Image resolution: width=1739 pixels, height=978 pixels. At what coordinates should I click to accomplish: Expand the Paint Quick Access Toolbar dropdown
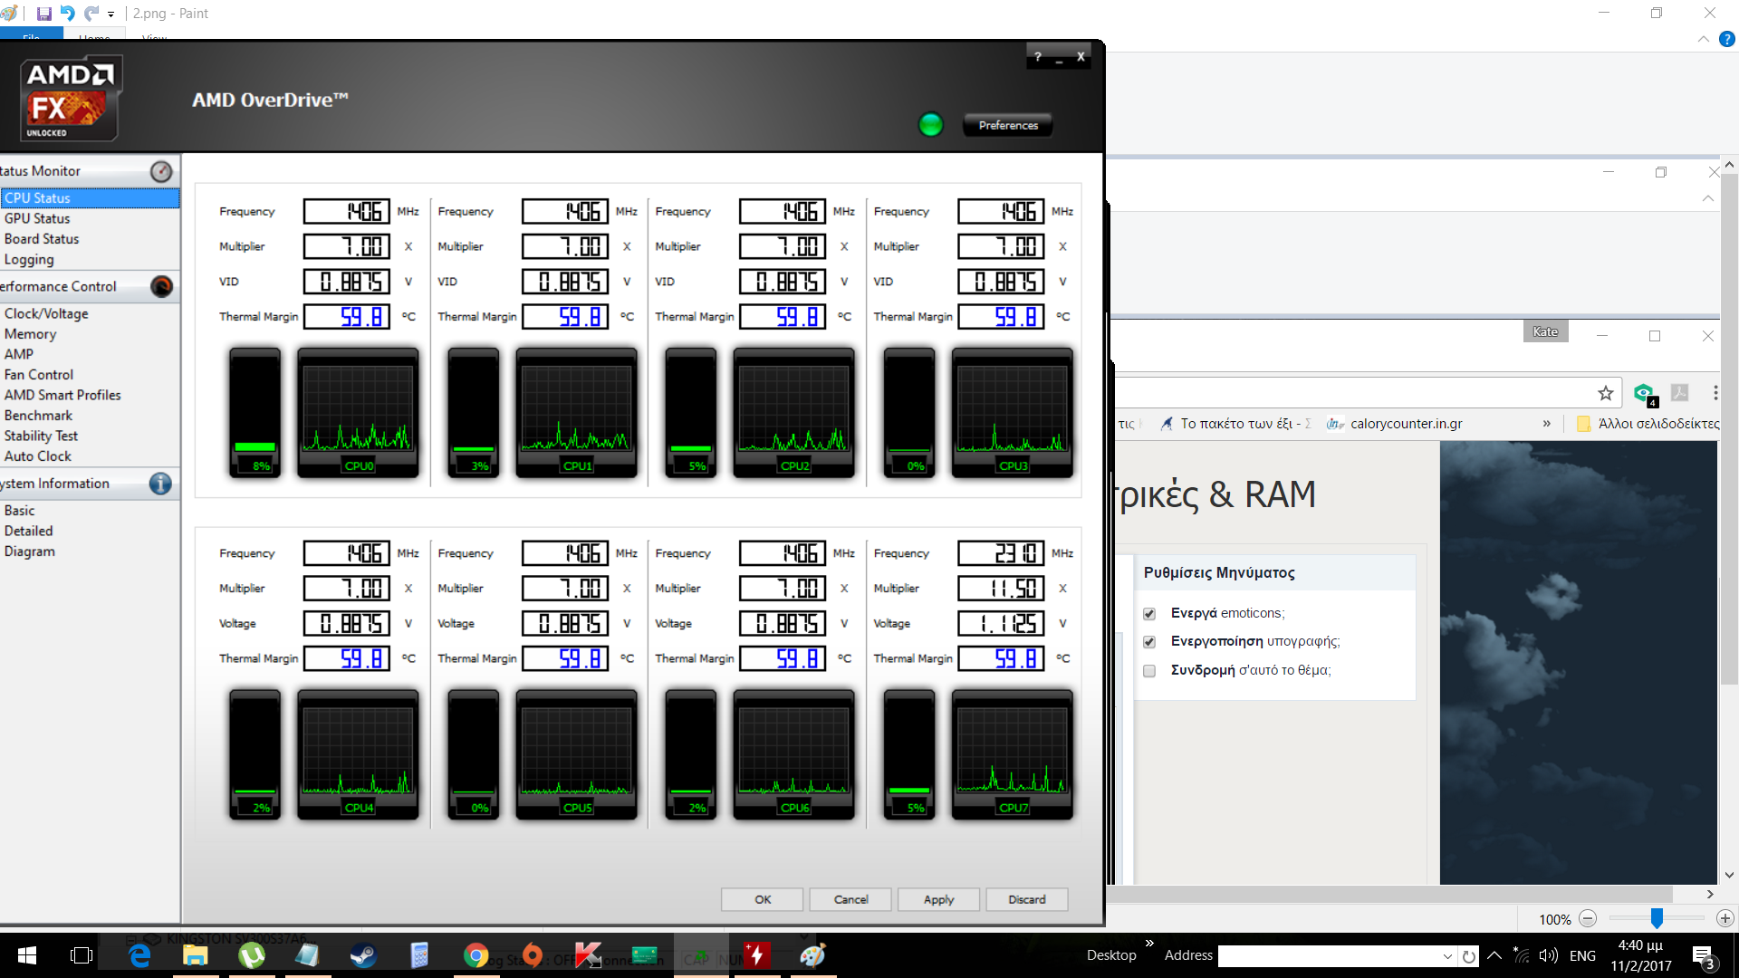point(110,14)
